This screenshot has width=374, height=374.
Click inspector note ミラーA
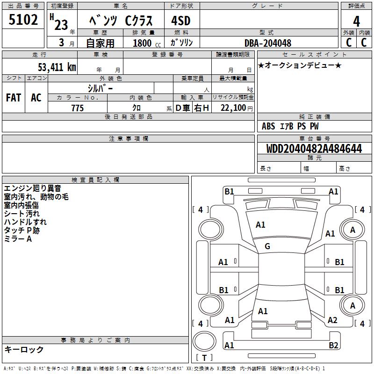point(18,238)
